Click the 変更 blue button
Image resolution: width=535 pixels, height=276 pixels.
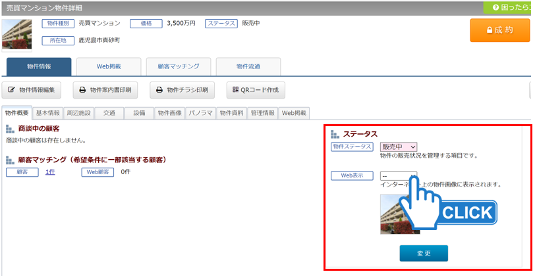pos(424,254)
